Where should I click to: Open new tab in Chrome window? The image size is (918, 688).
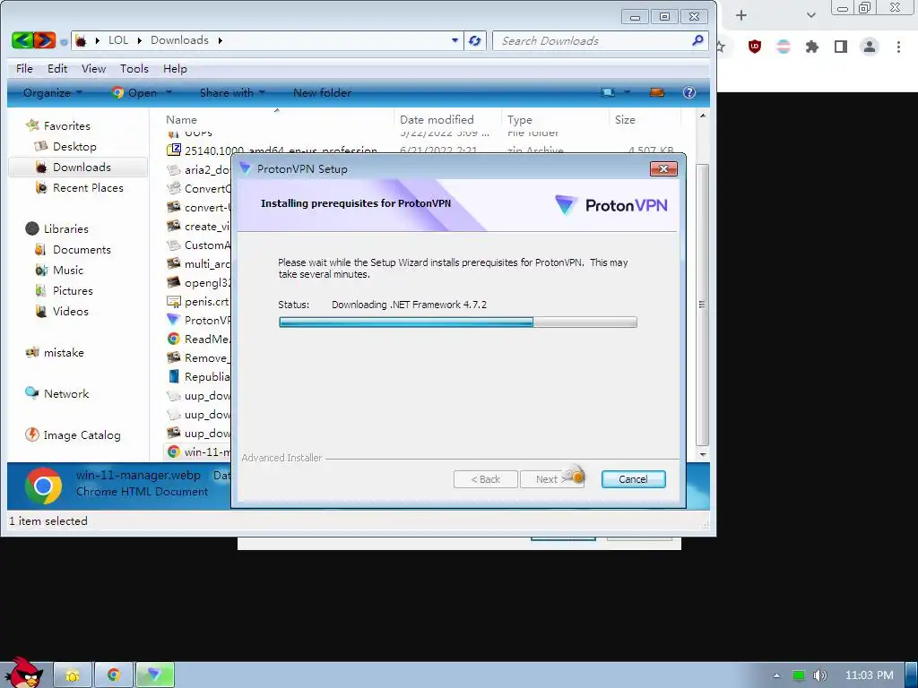click(x=741, y=15)
